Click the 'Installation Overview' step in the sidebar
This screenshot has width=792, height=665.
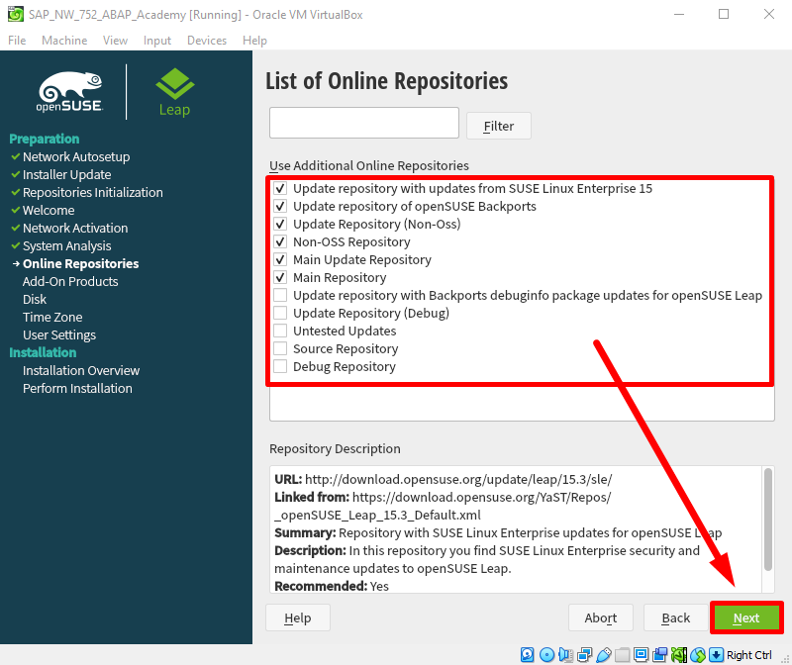[x=81, y=371]
